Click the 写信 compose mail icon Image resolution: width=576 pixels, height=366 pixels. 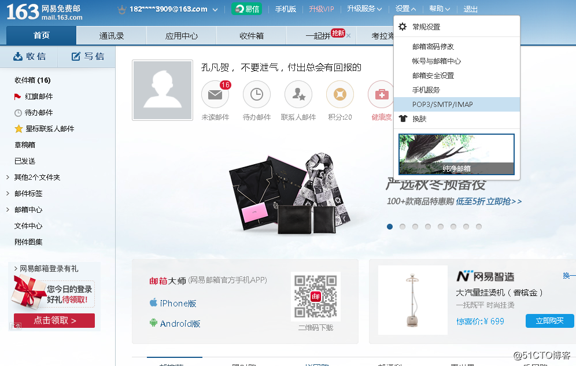pos(76,56)
